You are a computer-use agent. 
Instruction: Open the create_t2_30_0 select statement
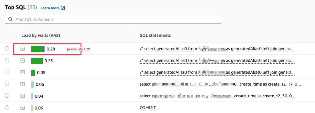(x=218, y=96)
